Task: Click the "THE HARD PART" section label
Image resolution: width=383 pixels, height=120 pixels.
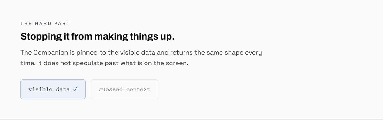Action: 45,23
